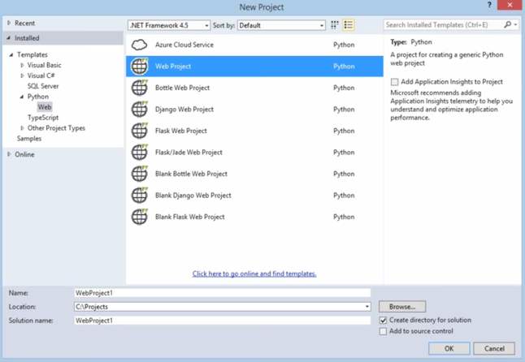Viewport: 525px width, 362px height.
Task: Click the Blank Django Web Project globe icon
Action: click(140, 196)
